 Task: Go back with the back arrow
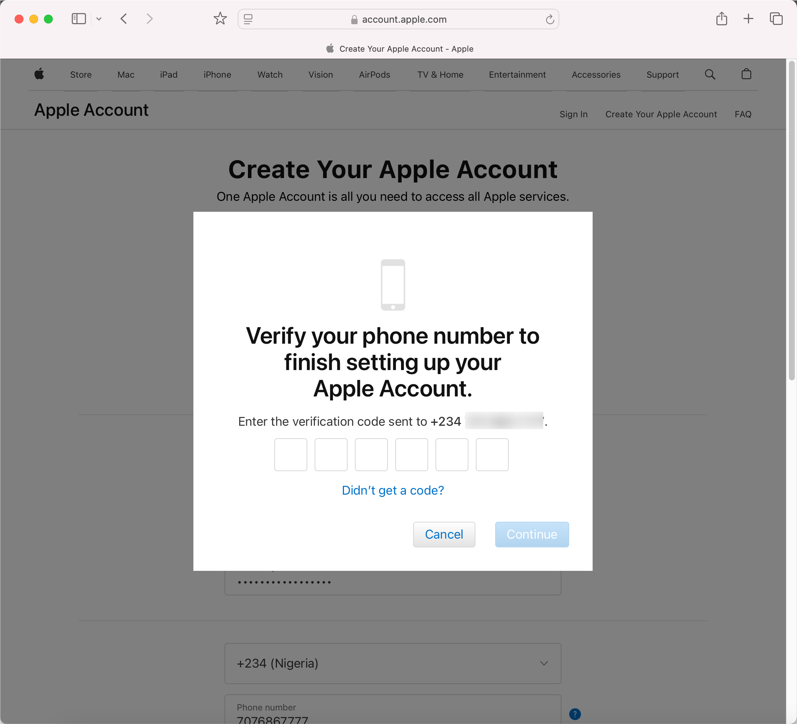point(124,19)
